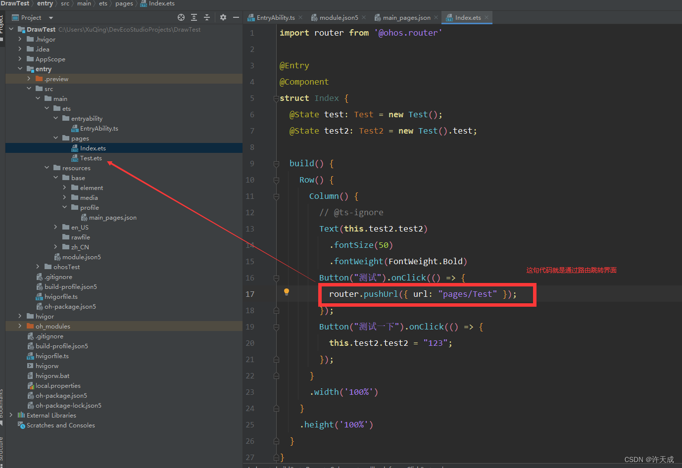Click the 'entry' breadcrumb item
The width and height of the screenshot is (682, 468).
coord(45,3)
